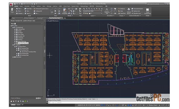Select the Stair tool
This screenshot has width=179, height=109.
[x=27, y=11]
